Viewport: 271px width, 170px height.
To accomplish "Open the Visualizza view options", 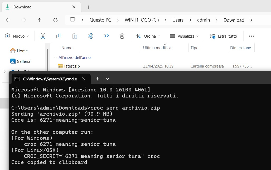I will pos(184,36).
